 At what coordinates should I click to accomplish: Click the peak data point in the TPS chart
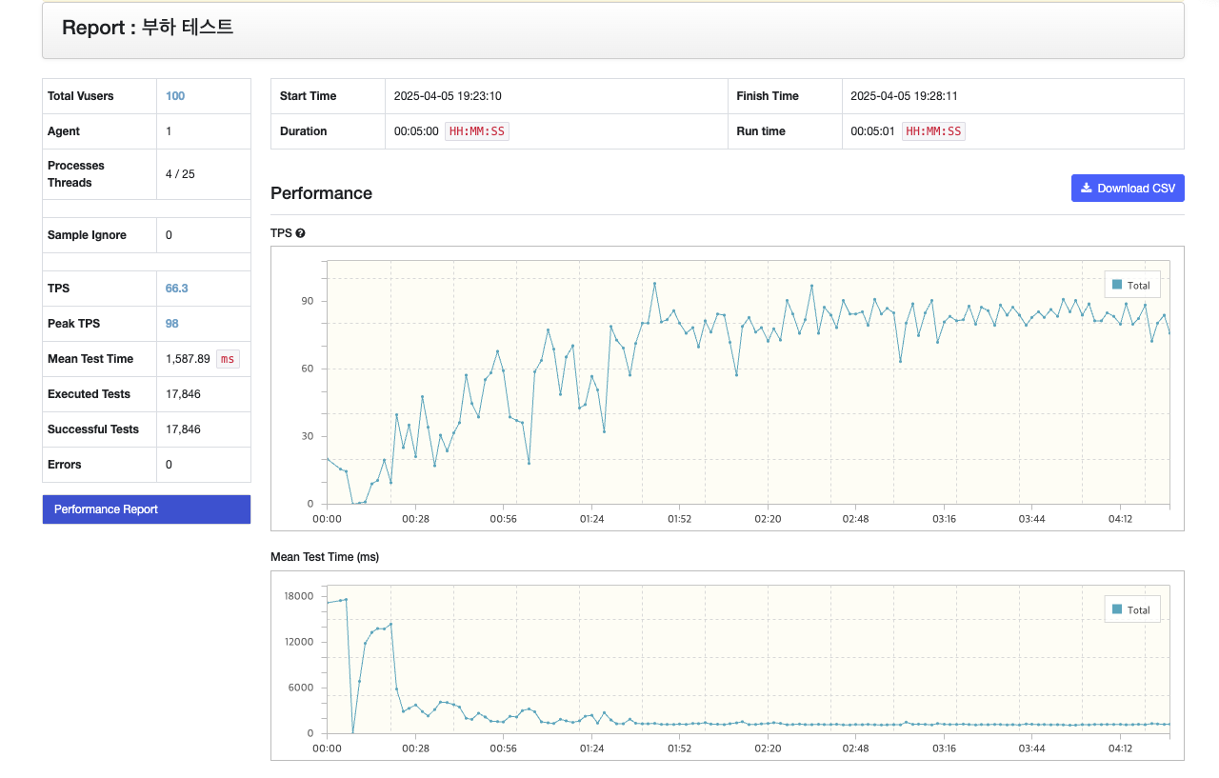654,283
